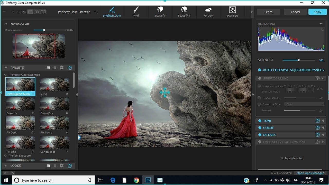Click the Fix Noise toolbar icon

pyautogui.click(x=232, y=12)
